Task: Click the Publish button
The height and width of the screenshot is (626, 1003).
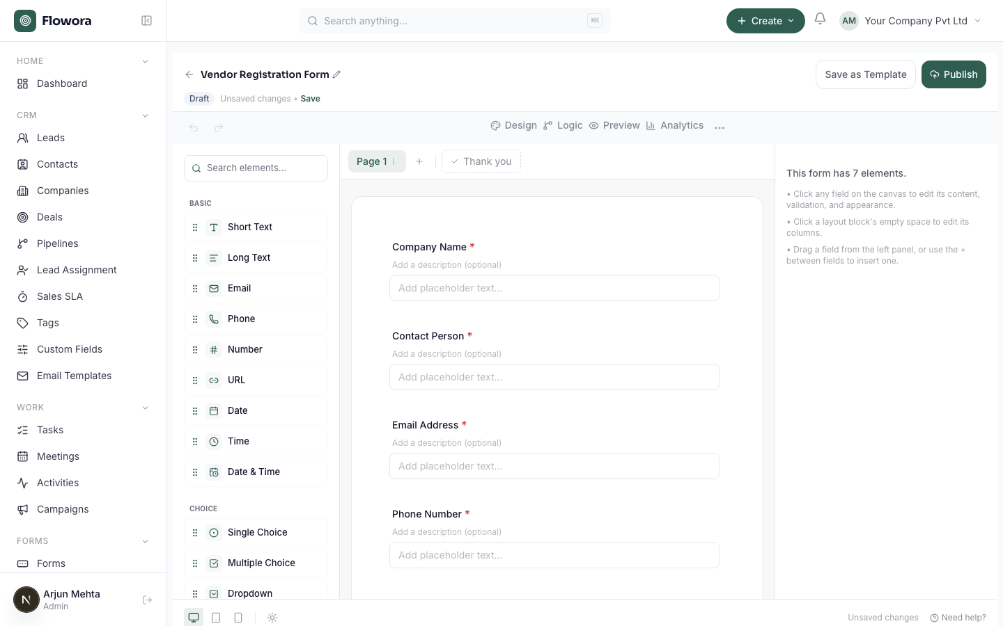Action: pyautogui.click(x=954, y=74)
